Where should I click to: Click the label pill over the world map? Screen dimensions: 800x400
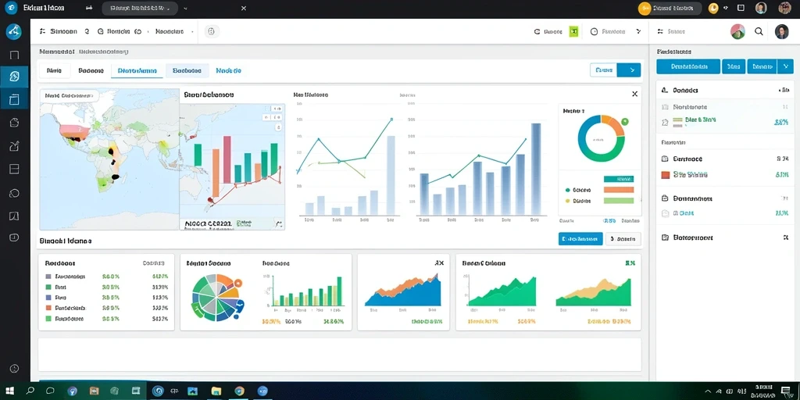pyautogui.click(x=70, y=95)
